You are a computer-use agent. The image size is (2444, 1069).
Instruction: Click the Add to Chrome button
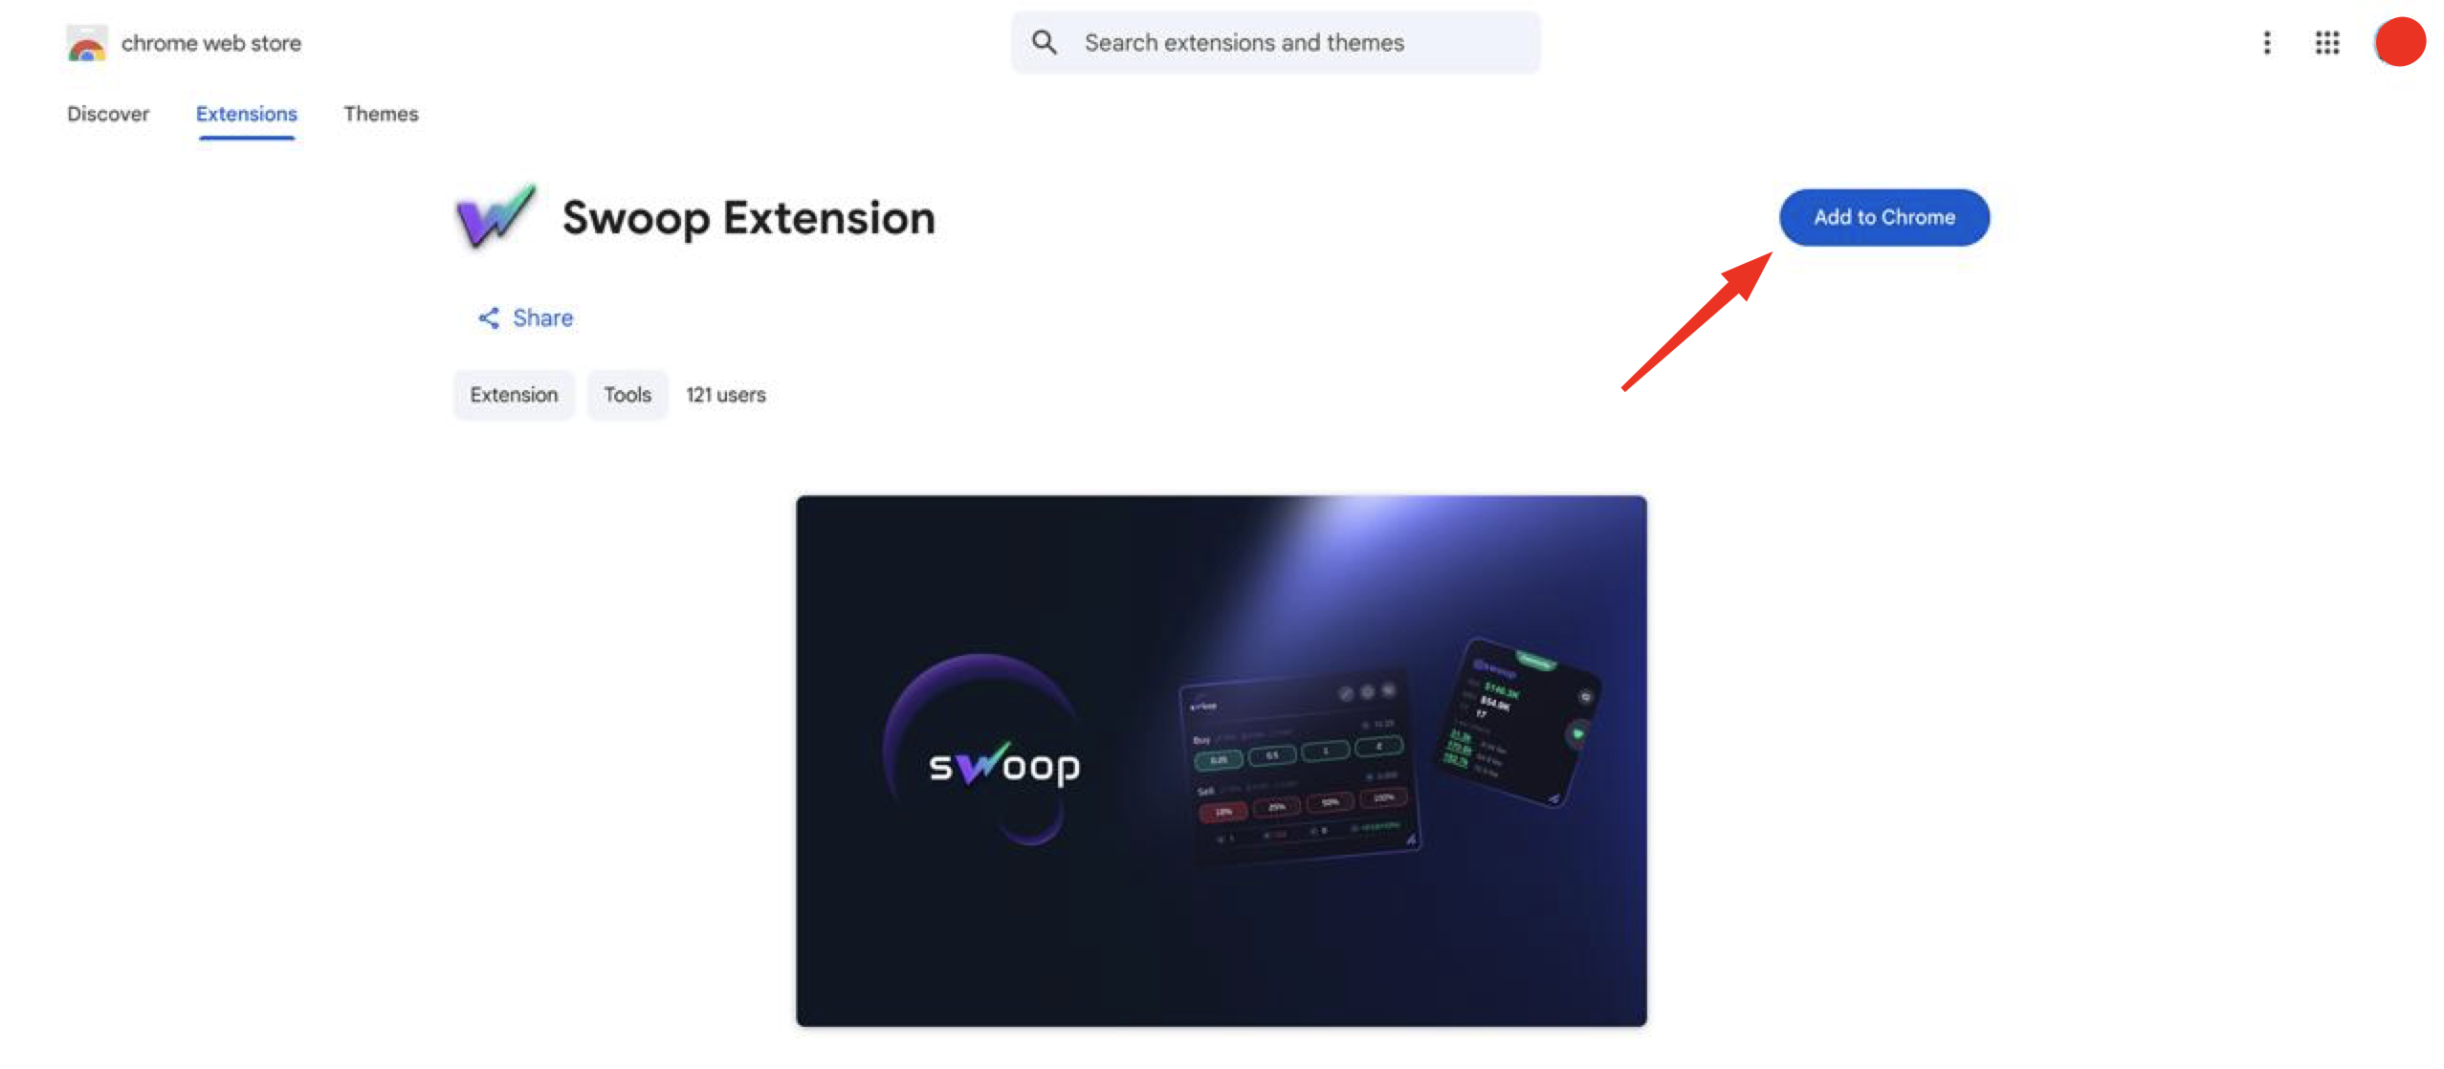(x=1883, y=217)
